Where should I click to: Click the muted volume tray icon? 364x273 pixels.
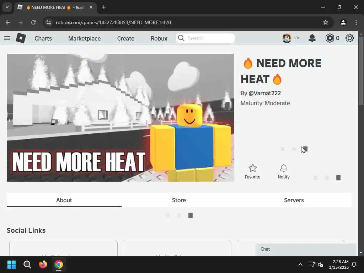321,264
